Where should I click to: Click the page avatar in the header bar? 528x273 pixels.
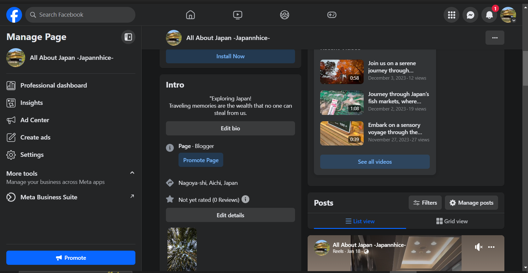(174, 38)
